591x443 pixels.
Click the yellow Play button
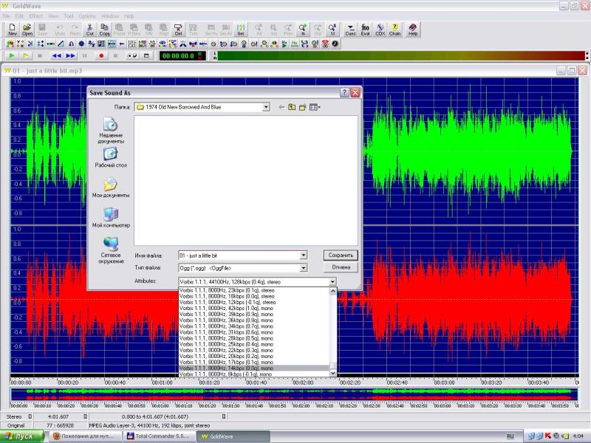(26, 56)
